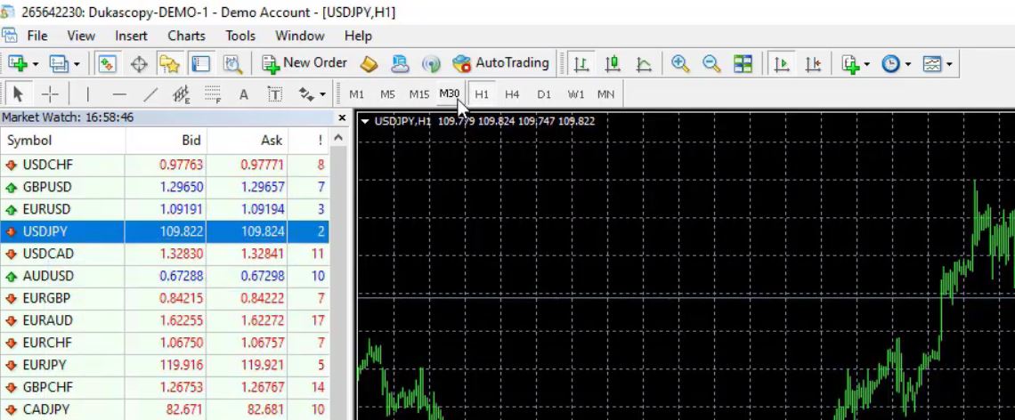
Task: Switch to H4 timeframe
Action: 512,94
